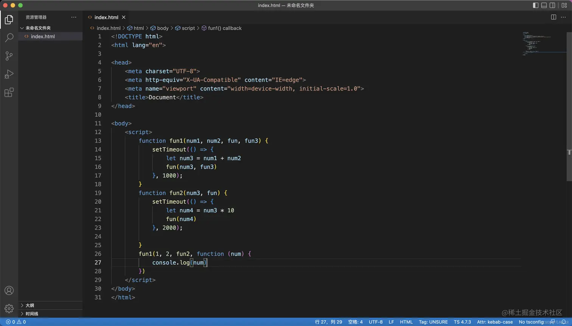
Task: Open the Manage gear menu
Action: coord(9,309)
